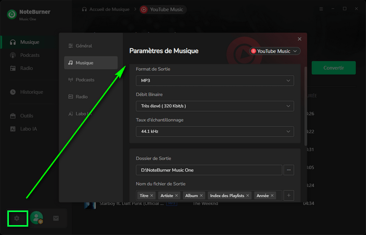Click the Dossier de Sortie path field
366x235 pixels.
point(209,170)
